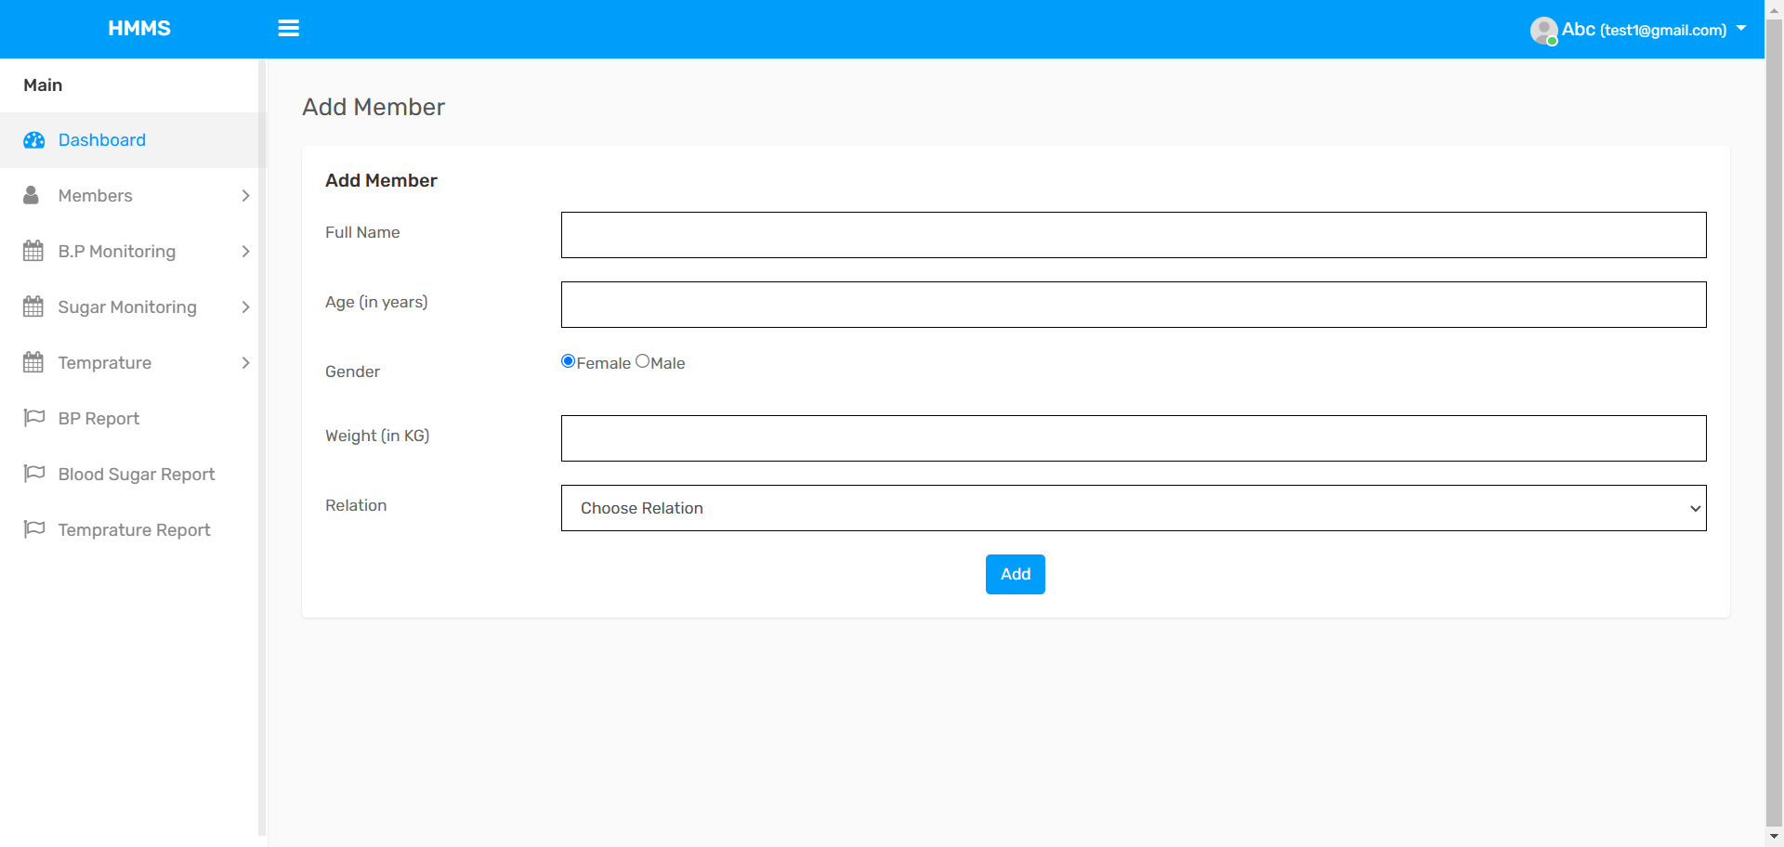Screen dimensions: 1784x847
Task: Select the Members person icon
Action: click(32, 195)
